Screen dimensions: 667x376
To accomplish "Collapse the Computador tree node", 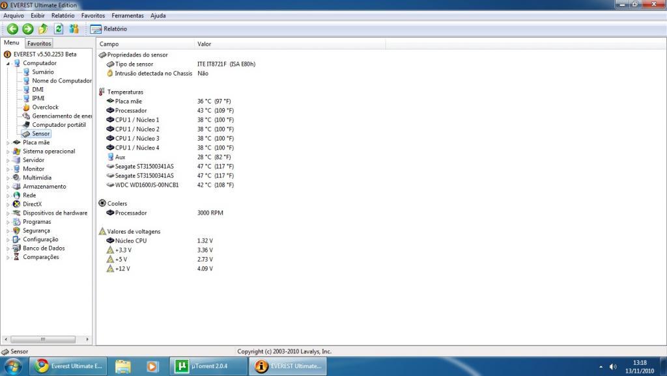I will click(x=8, y=63).
